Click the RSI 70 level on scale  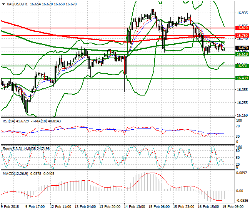(238, 126)
